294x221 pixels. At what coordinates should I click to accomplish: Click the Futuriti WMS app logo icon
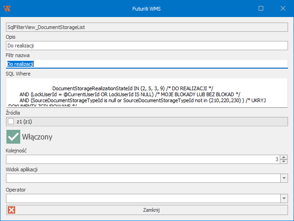click(x=6, y=8)
